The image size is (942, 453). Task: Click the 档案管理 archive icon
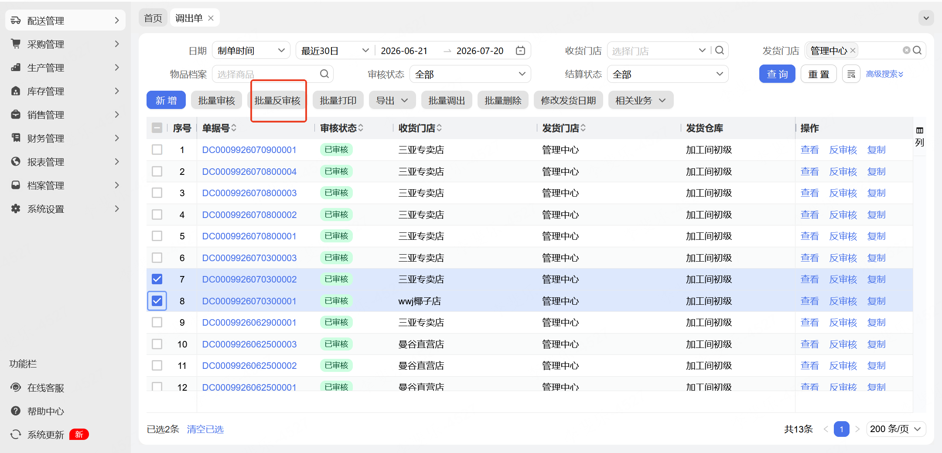[x=16, y=185]
